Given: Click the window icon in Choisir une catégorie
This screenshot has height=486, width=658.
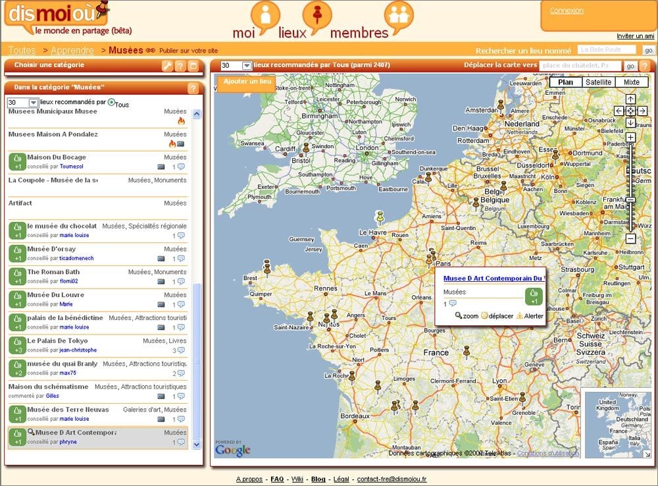Looking at the screenshot, I should tap(193, 66).
